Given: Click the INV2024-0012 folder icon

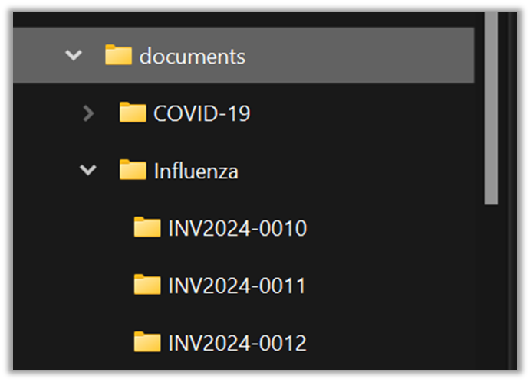Looking at the screenshot, I should coord(147,342).
